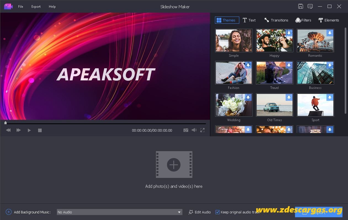Select the Travel theme thumbnail
The width and height of the screenshot is (348, 220).
coord(275,73)
